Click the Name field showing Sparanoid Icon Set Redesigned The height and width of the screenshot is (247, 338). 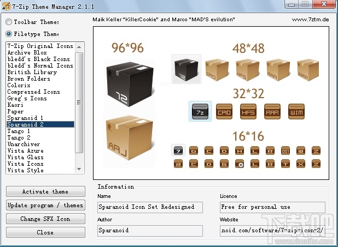[x=150, y=207]
